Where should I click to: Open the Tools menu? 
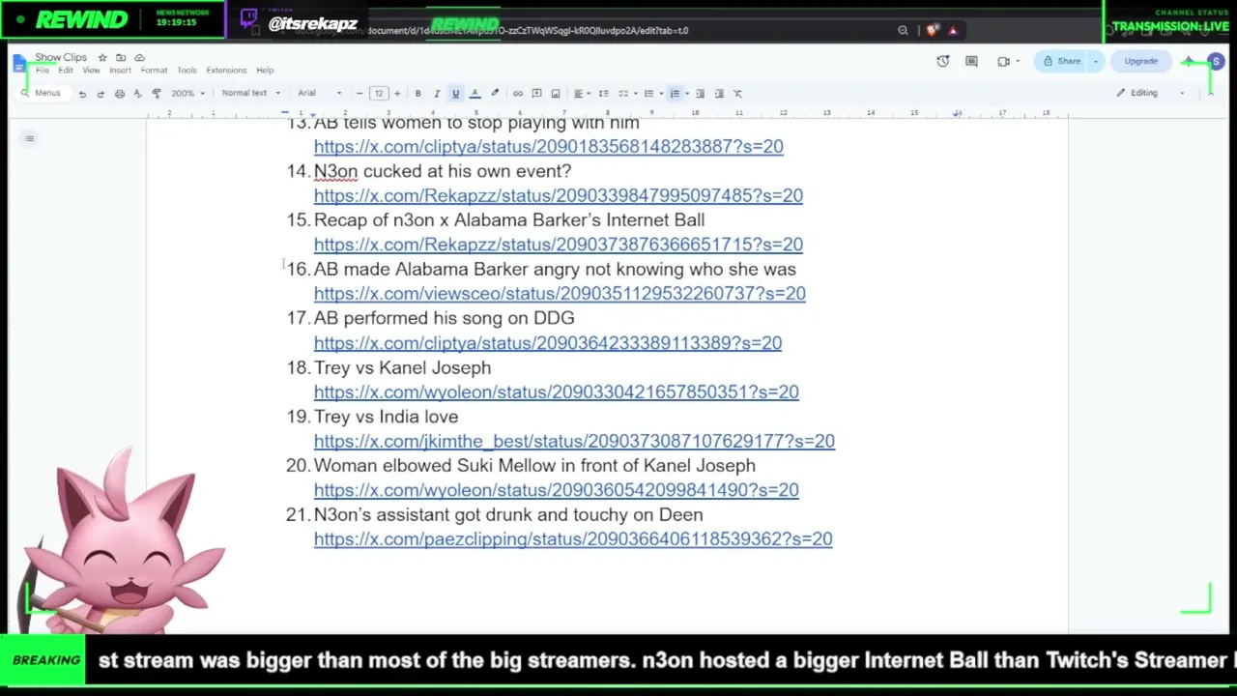click(x=187, y=71)
